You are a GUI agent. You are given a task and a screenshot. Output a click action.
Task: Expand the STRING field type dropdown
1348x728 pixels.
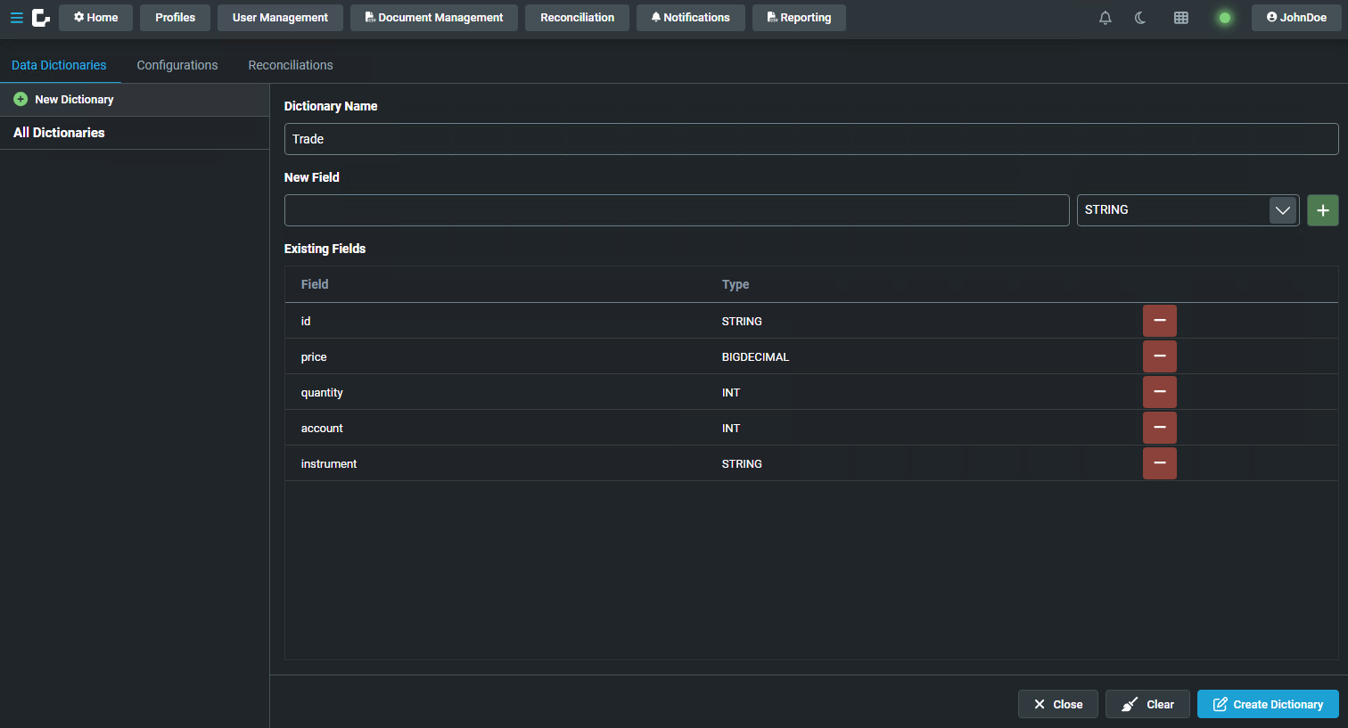tap(1281, 210)
